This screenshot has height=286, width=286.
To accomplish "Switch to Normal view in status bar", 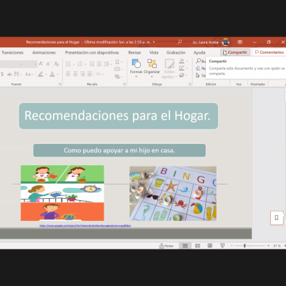I will [x=185, y=246].
